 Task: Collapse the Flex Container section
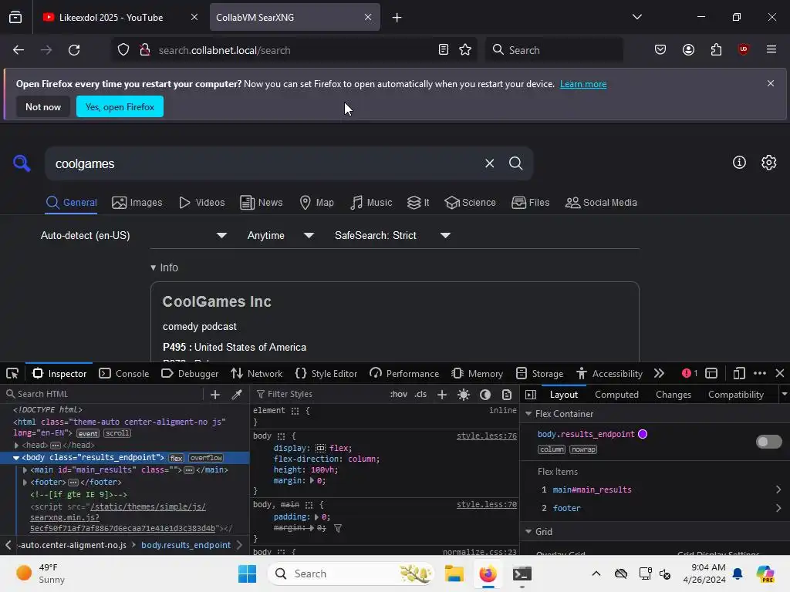(528, 414)
